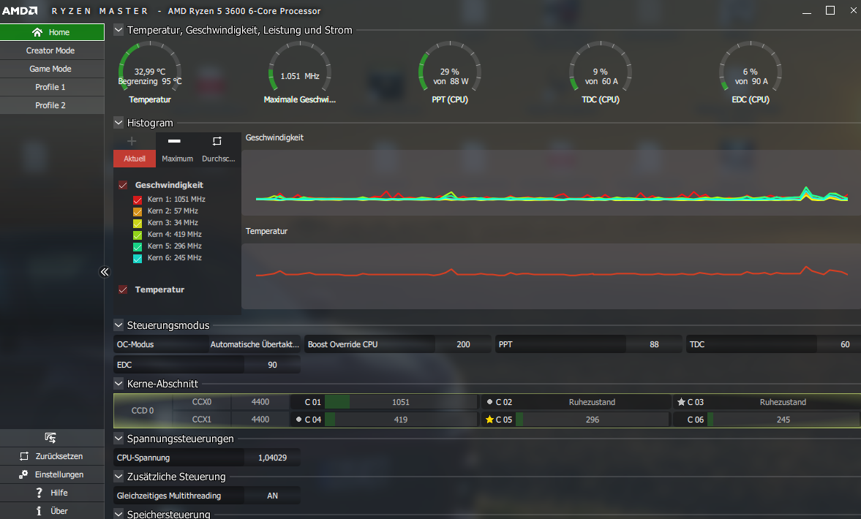Screen dimensions: 861x519
Task: Click the CPU-Spannung value 1,04029
Action: (x=272, y=458)
